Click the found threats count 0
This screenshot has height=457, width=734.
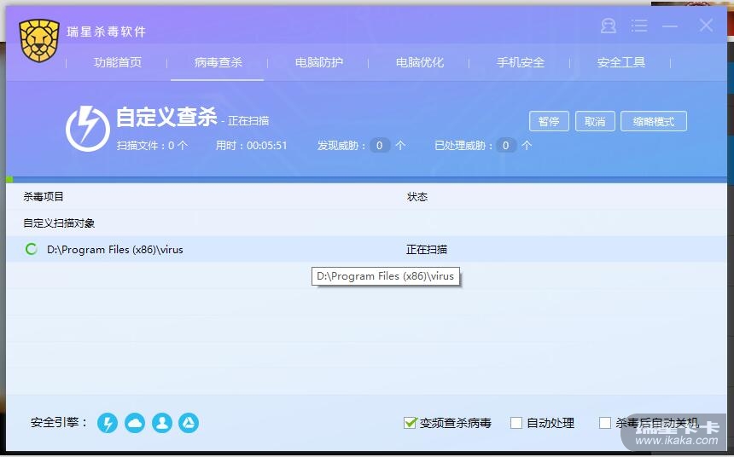(380, 146)
